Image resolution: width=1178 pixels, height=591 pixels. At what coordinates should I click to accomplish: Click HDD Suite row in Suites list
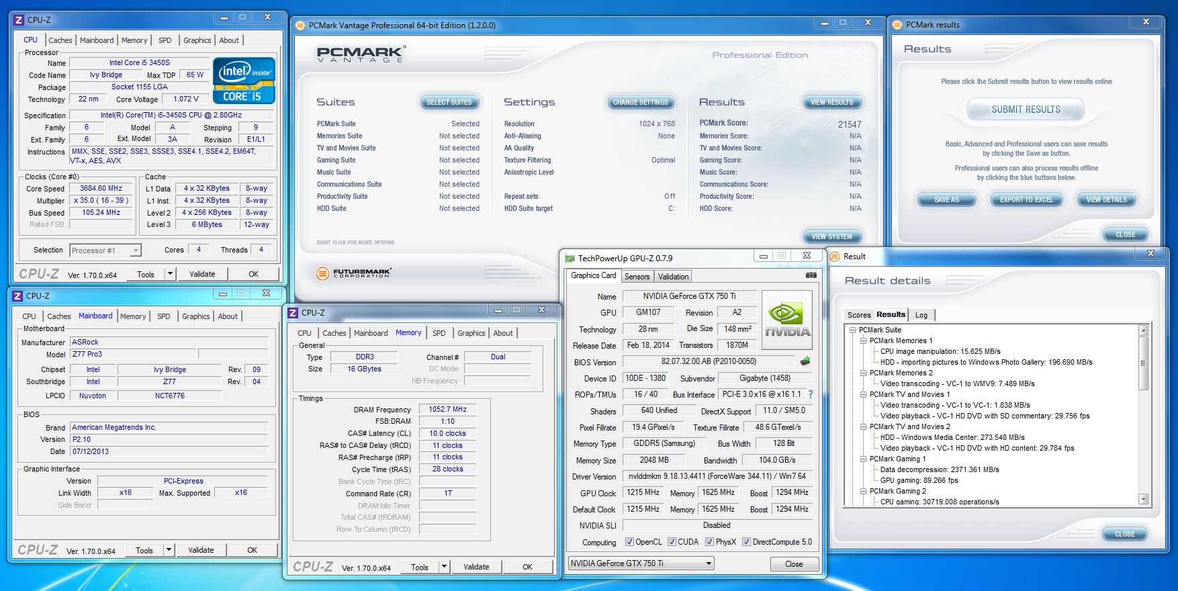tap(398, 208)
